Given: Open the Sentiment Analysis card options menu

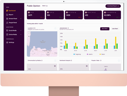Looking at the screenshot, I should tap(87, 61).
